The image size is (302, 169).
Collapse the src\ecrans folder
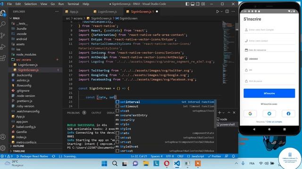[24, 60]
